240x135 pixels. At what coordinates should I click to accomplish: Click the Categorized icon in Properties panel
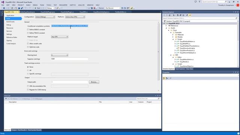tap(164, 78)
